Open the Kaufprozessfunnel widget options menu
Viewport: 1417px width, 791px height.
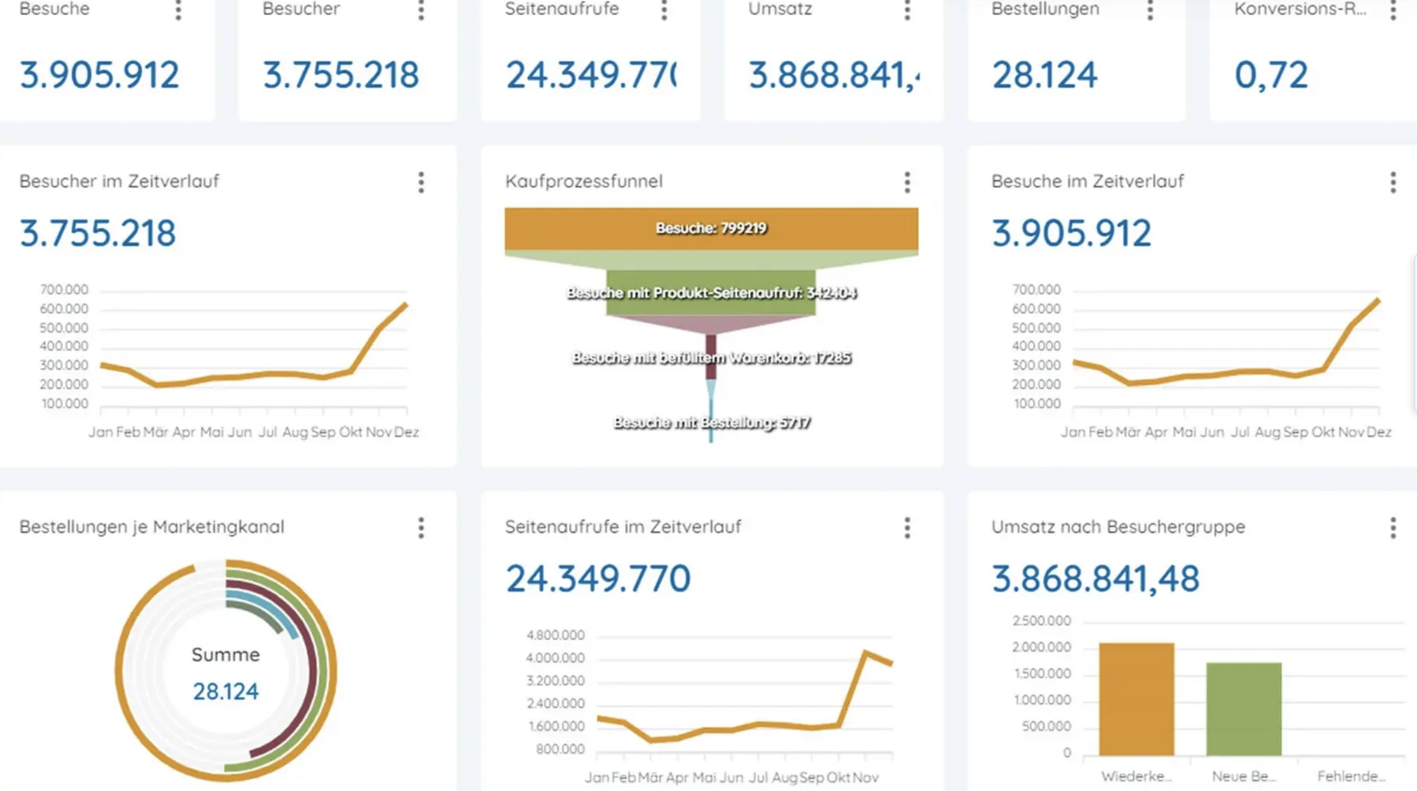coord(907,182)
